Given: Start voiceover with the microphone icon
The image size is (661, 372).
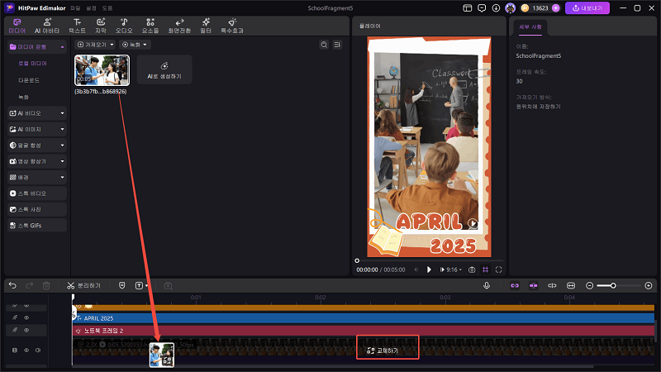Looking at the screenshot, I should pos(487,285).
